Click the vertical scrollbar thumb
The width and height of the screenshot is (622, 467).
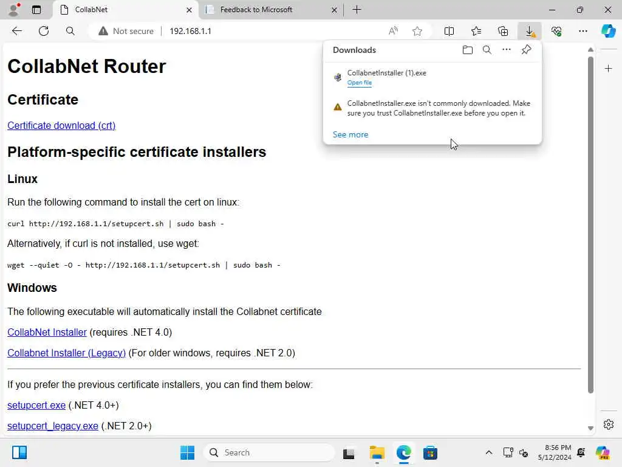coord(590,225)
